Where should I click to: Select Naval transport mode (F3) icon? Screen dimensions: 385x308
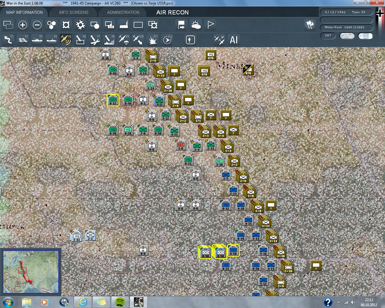click(37, 40)
